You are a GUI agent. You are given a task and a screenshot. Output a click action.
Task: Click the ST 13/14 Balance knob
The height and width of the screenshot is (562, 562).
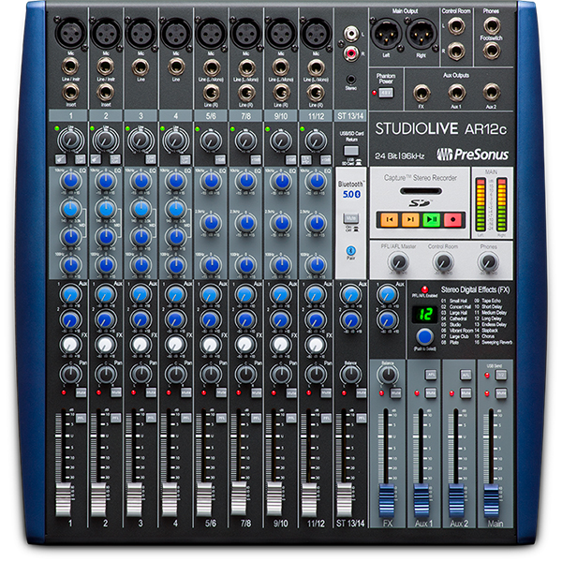350,375
